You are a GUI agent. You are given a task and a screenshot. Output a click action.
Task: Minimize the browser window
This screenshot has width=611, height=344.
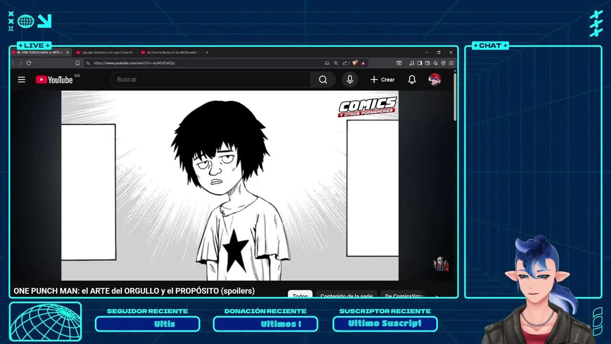426,53
